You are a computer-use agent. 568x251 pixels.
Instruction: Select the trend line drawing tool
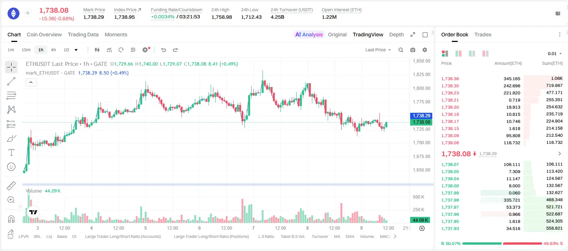tap(11, 81)
